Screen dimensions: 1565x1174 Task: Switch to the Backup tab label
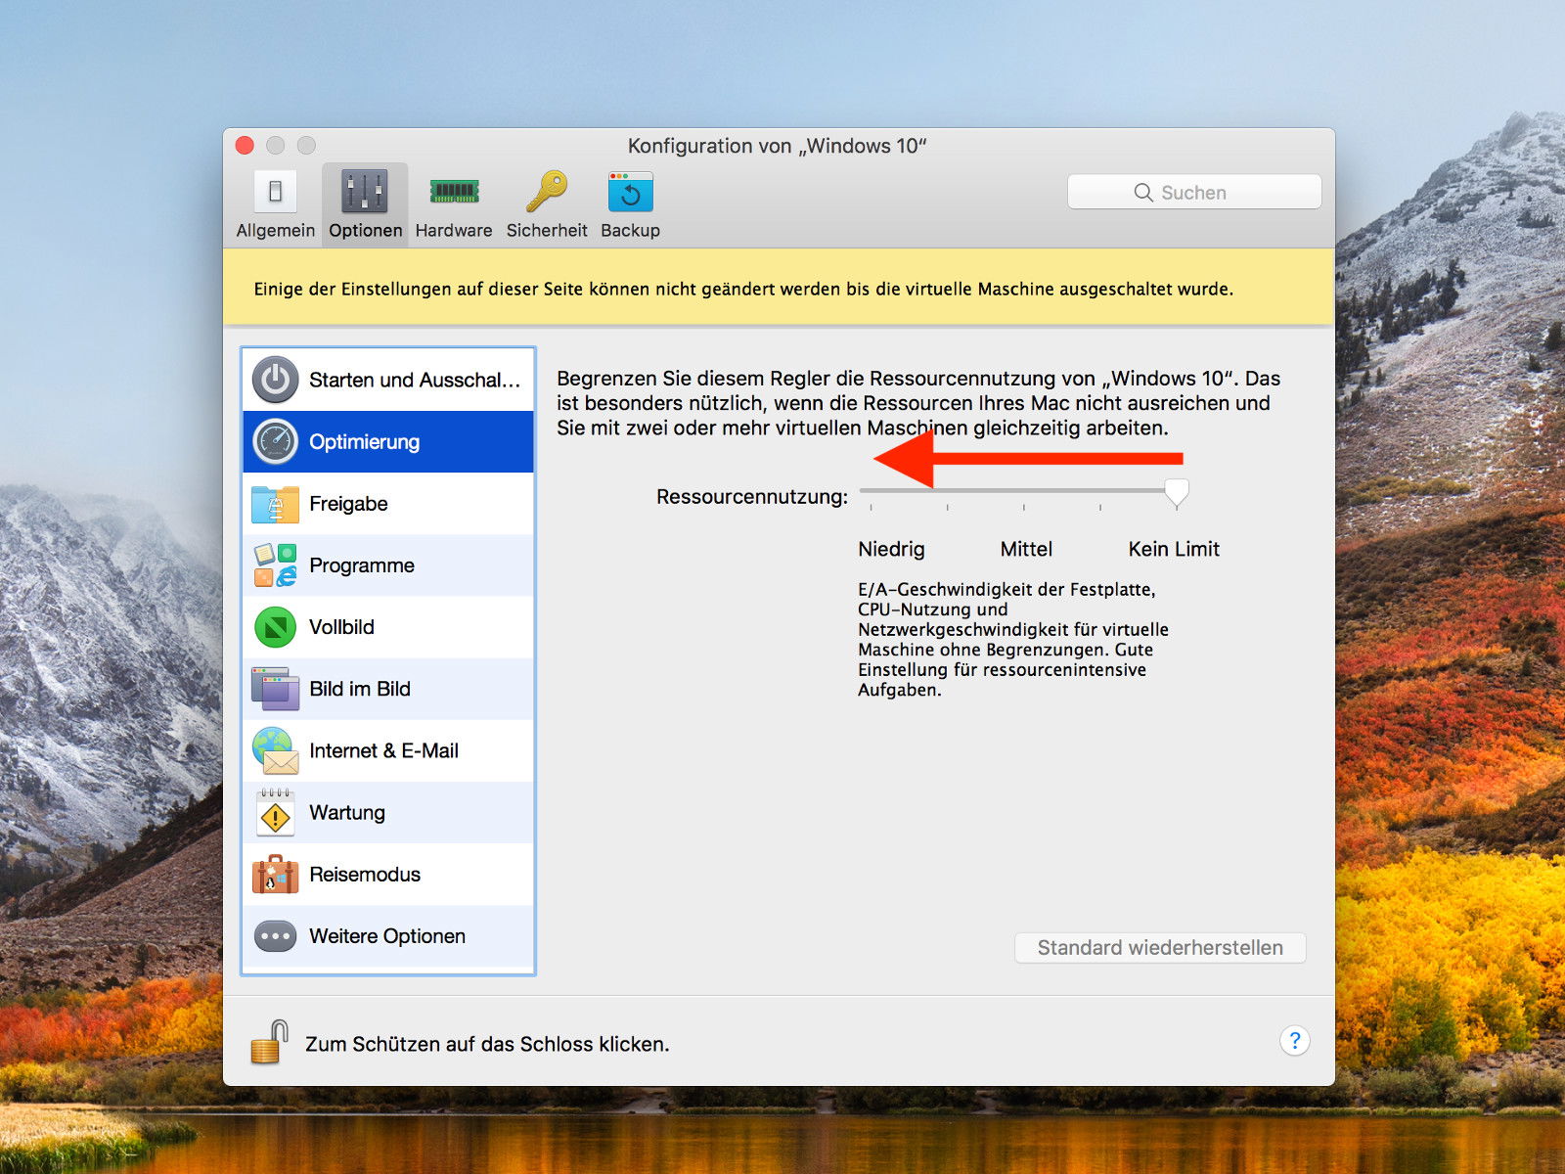(x=630, y=231)
